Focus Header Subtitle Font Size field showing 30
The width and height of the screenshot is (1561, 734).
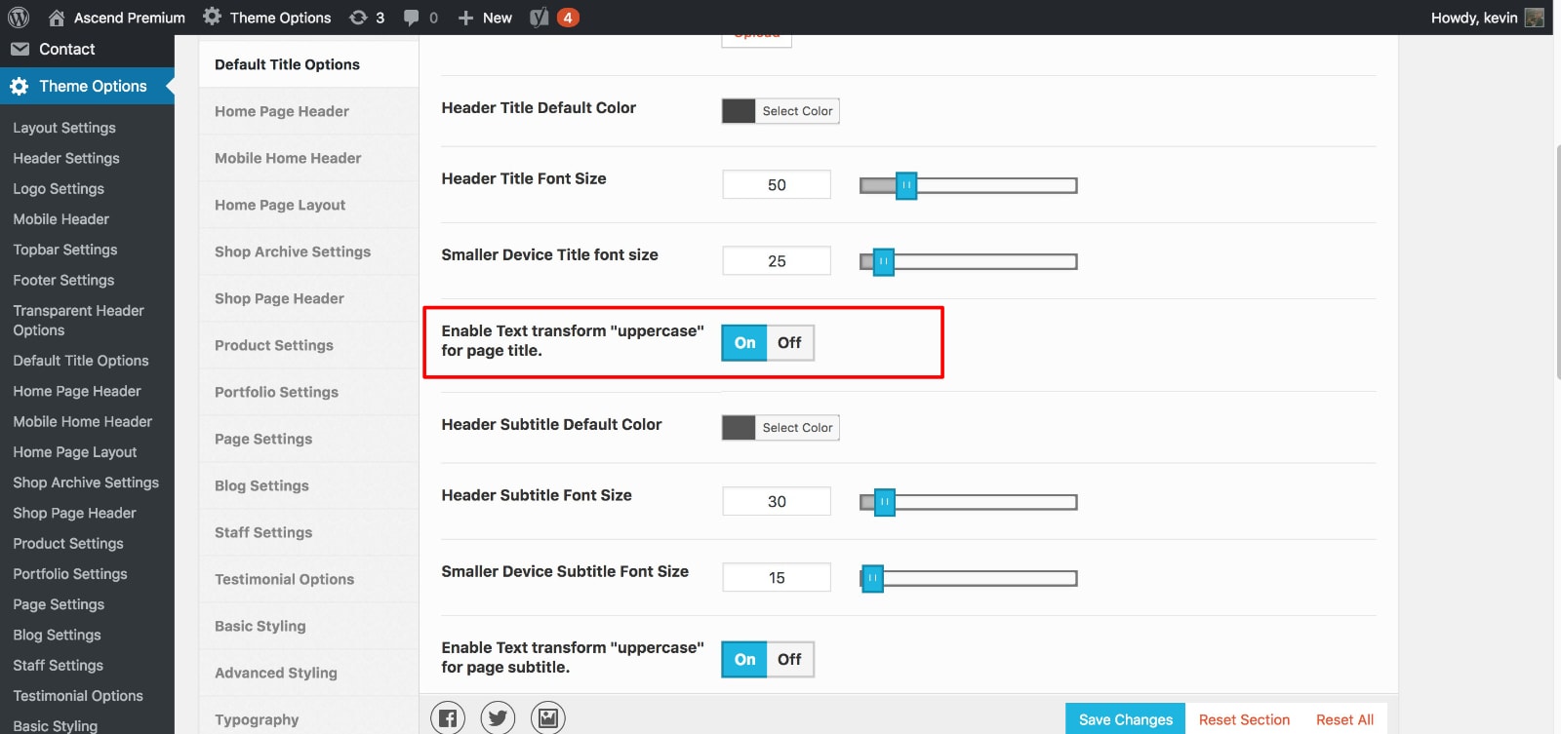[x=777, y=501]
